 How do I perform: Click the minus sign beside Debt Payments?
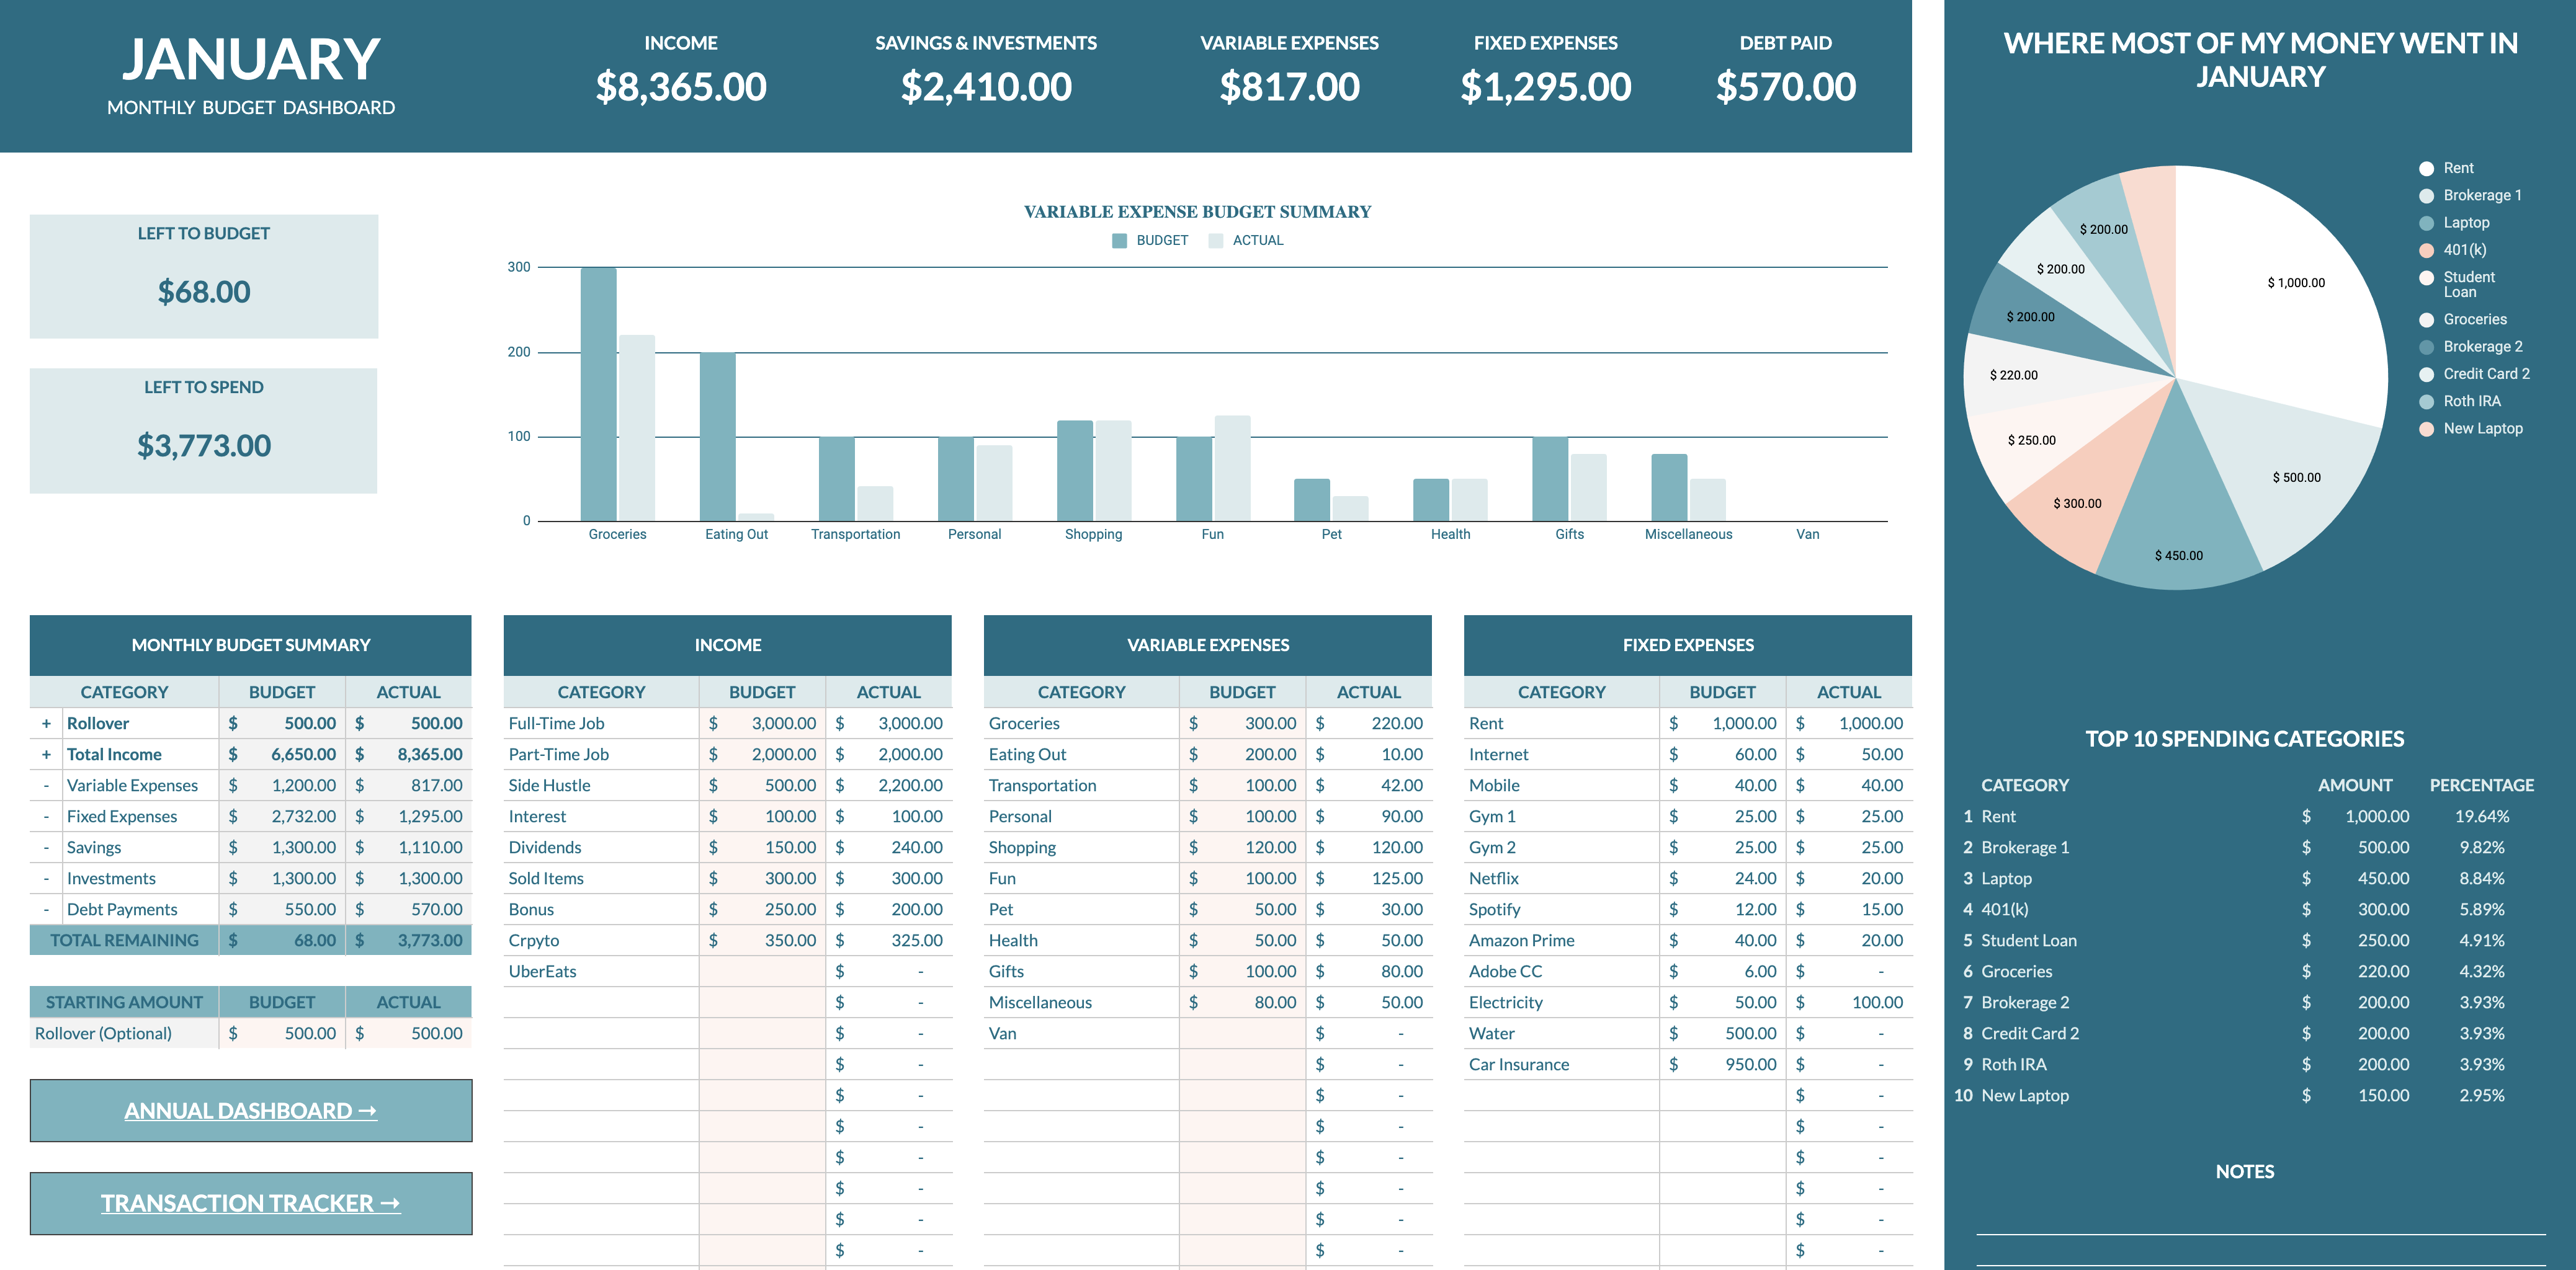46,909
